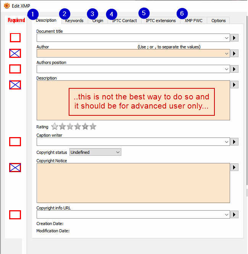Expand the Caption writer dropdown
This screenshot has width=248, height=254.
227,142
